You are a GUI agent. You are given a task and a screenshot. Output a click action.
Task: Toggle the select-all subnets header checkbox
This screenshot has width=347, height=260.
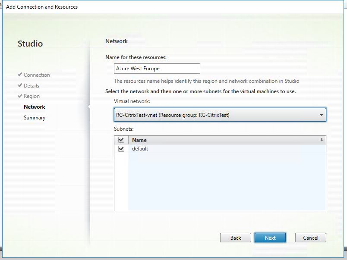tap(121, 140)
